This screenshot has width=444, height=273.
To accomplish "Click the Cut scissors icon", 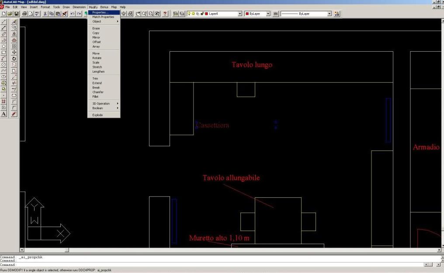I will [x=45, y=14].
